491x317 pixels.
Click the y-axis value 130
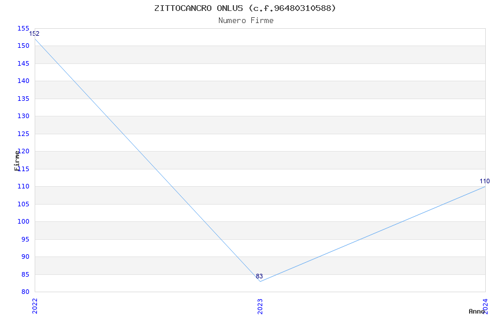click(23, 116)
